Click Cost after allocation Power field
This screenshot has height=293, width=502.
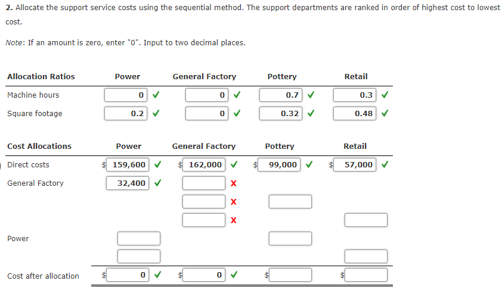(128, 275)
